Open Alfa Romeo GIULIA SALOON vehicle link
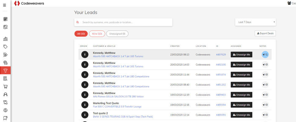296x122 pixels. pyautogui.click(x=118, y=97)
